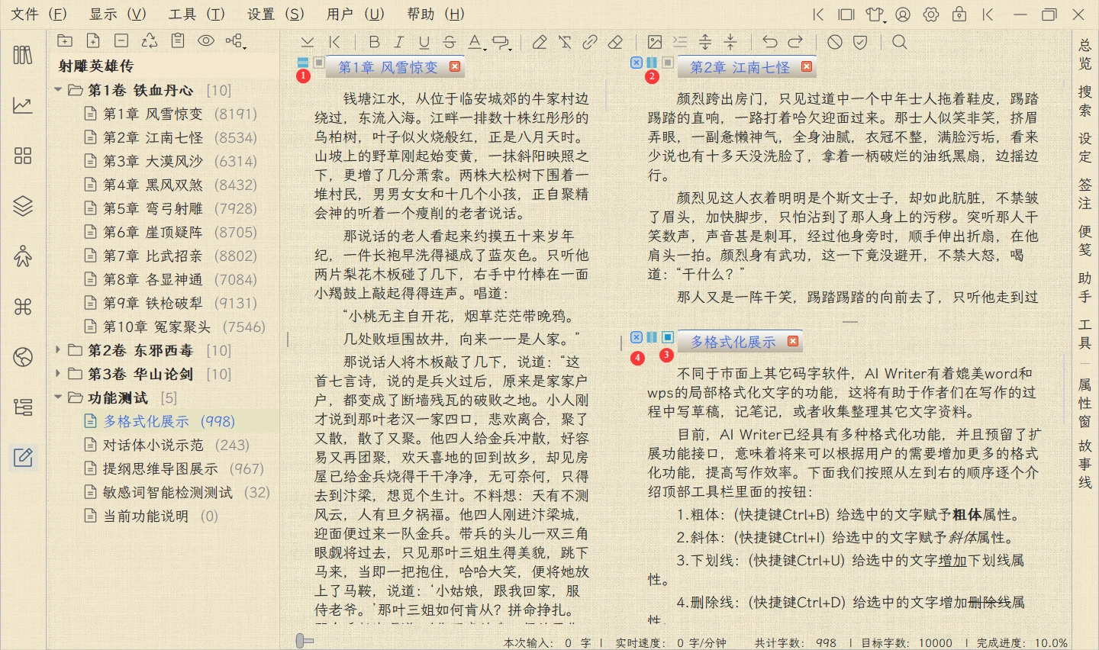
Task: Select the eraser tool in editor toolbar
Action: [615, 42]
